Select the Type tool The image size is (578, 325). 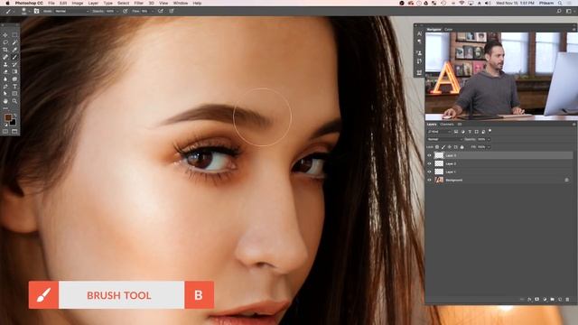[14, 87]
